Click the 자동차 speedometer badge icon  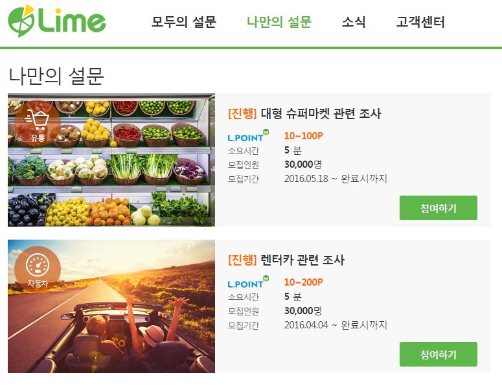(x=38, y=269)
